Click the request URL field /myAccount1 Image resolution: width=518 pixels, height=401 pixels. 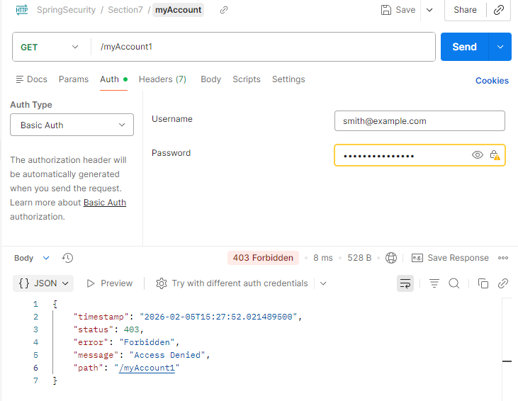point(264,47)
